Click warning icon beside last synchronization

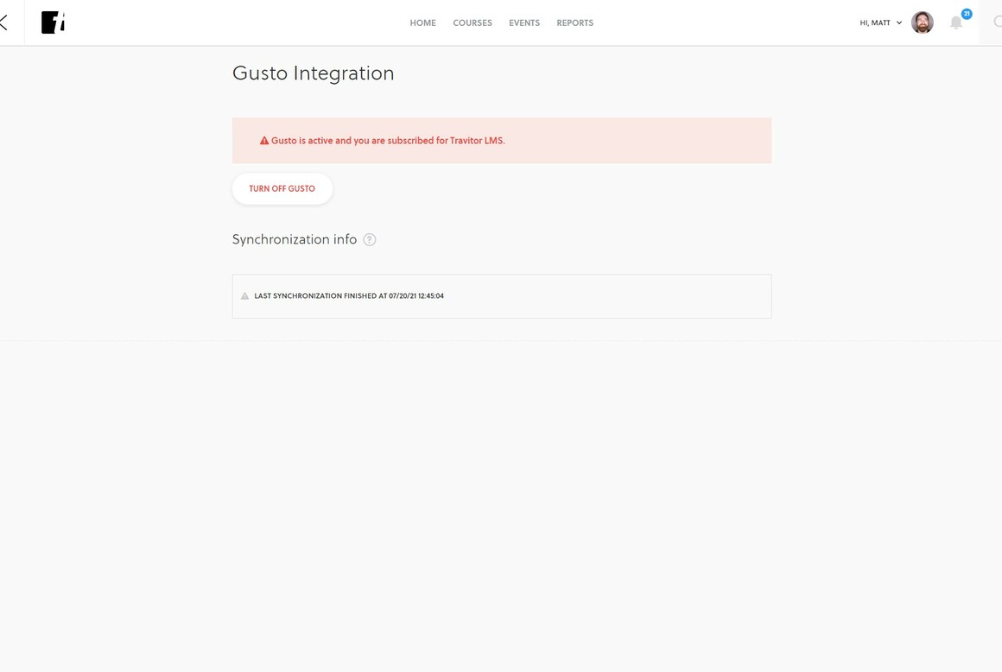click(x=244, y=296)
